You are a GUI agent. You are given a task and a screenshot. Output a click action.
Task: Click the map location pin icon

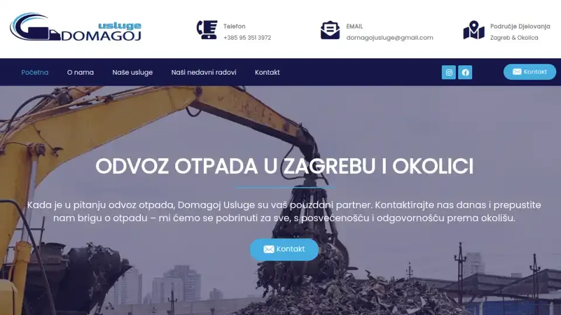pos(474,30)
